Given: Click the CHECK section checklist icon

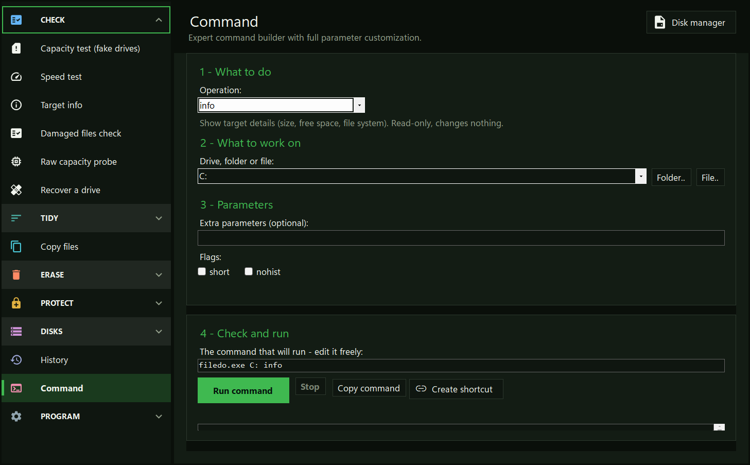Looking at the screenshot, I should tap(16, 20).
